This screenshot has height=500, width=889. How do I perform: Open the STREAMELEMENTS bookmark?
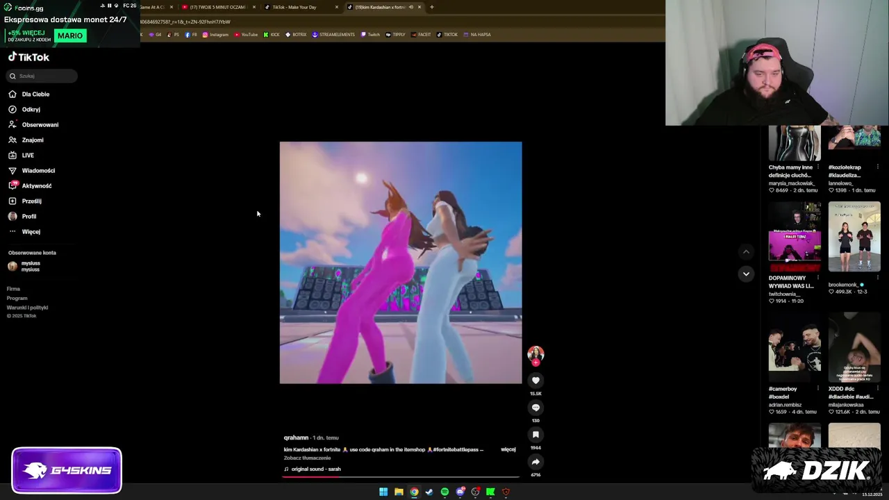[333, 34]
